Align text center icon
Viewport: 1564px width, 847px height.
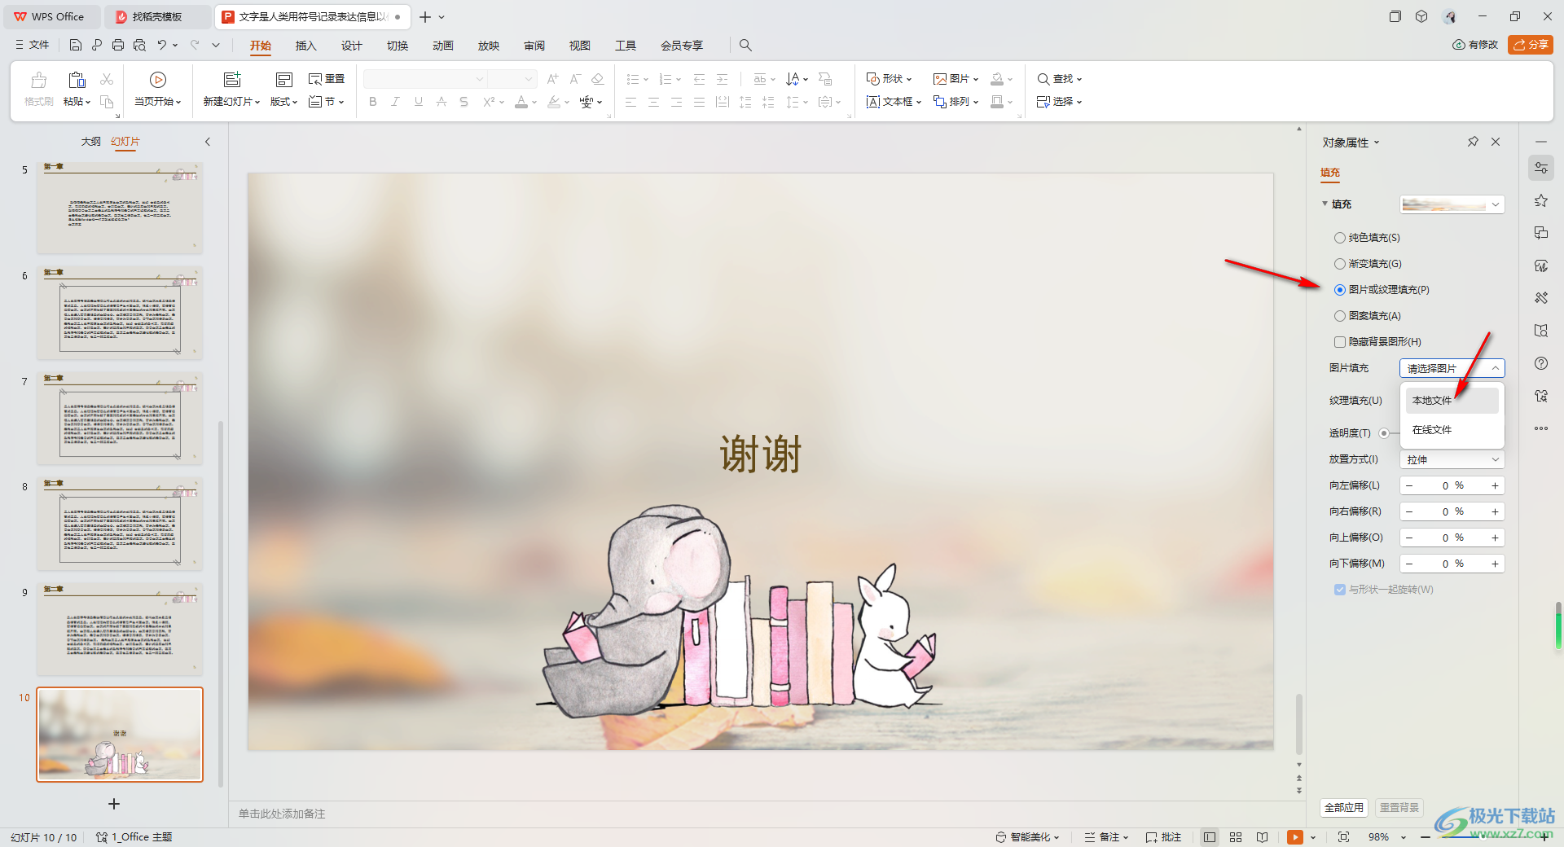click(653, 102)
